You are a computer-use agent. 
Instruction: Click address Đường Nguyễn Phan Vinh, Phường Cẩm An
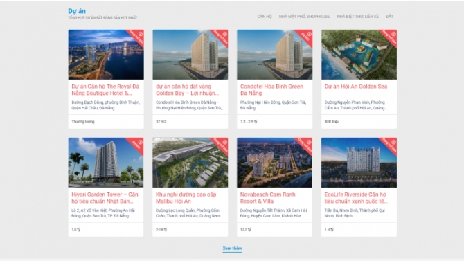[356, 105]
